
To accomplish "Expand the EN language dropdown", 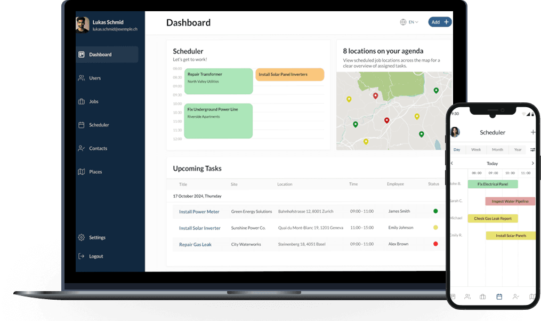I will [409, 22].
